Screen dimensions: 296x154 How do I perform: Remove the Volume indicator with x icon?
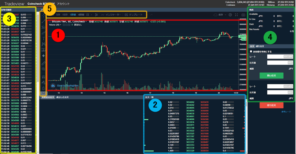tap(69, 25)
